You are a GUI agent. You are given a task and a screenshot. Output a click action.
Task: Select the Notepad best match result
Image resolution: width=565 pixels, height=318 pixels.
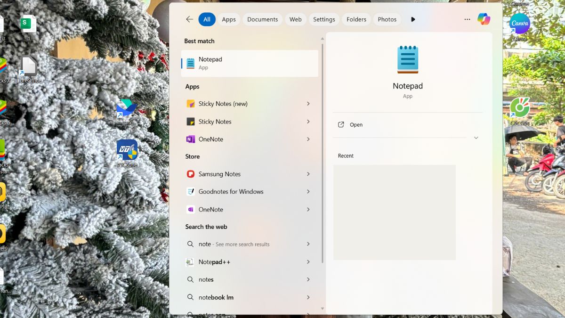(250, 63)
